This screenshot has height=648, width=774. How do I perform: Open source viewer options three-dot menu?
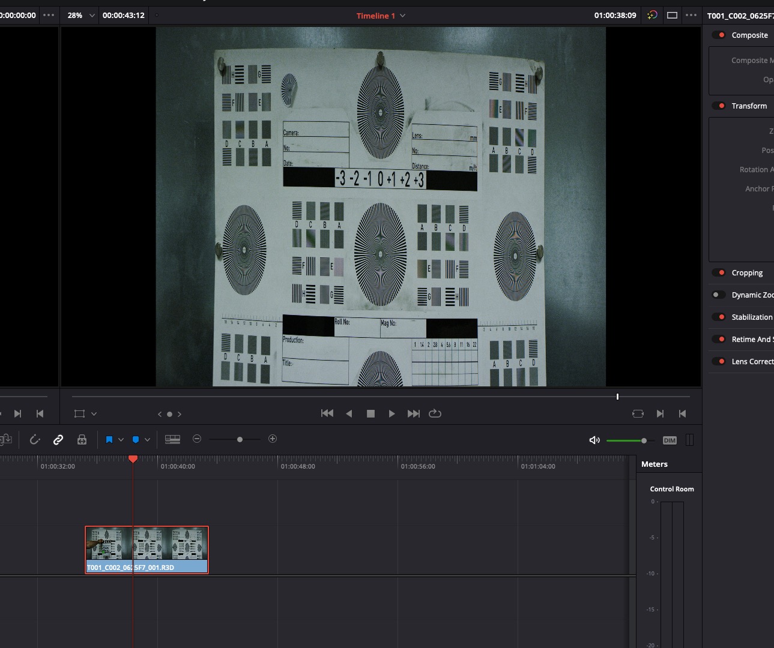coord(49,16)
